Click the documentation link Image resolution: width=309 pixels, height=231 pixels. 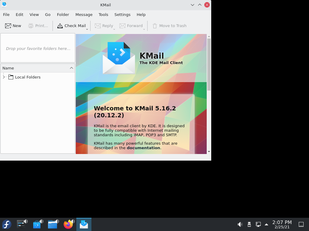[143, 148]
